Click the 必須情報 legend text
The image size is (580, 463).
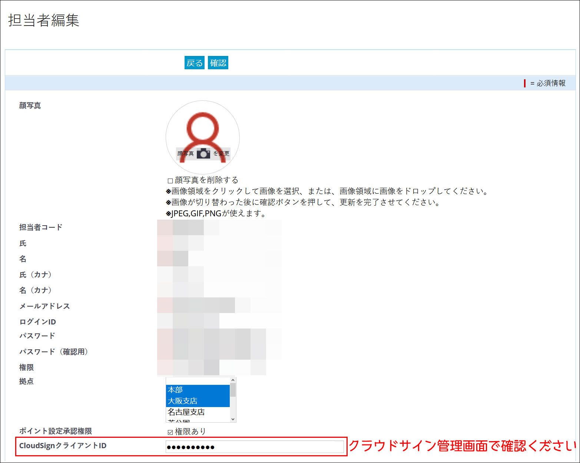551,83
